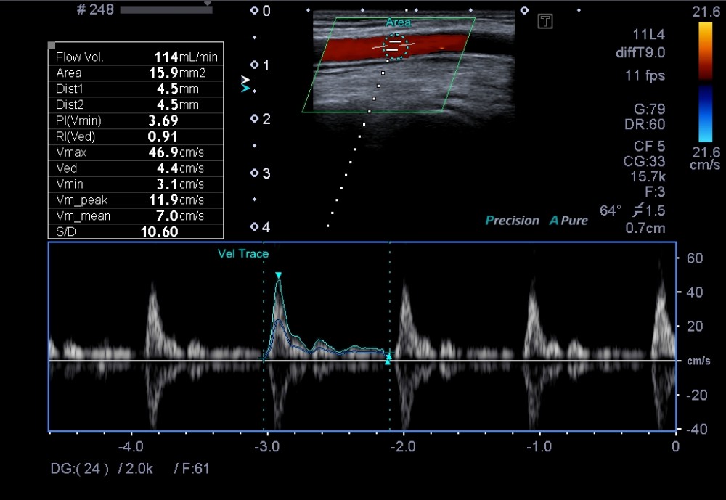The width and height of the screenshot is (726, 500).
Task: Click the small square handle of the measurement table
Action: point(52,45)
